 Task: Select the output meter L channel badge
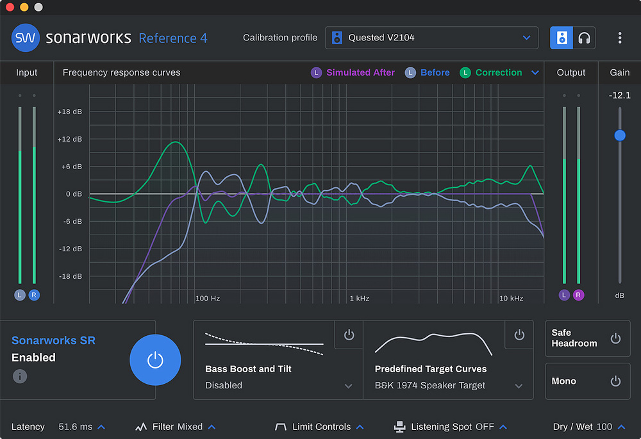pos(564,295)
